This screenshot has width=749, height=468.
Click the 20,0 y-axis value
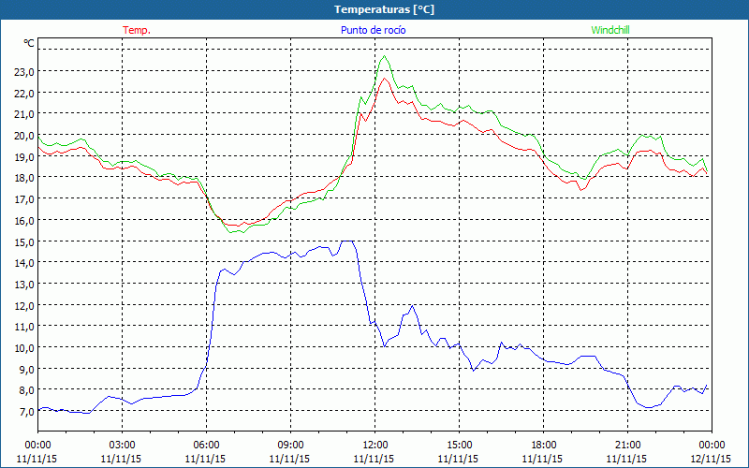pyautogui.click(x=24, y=136)
